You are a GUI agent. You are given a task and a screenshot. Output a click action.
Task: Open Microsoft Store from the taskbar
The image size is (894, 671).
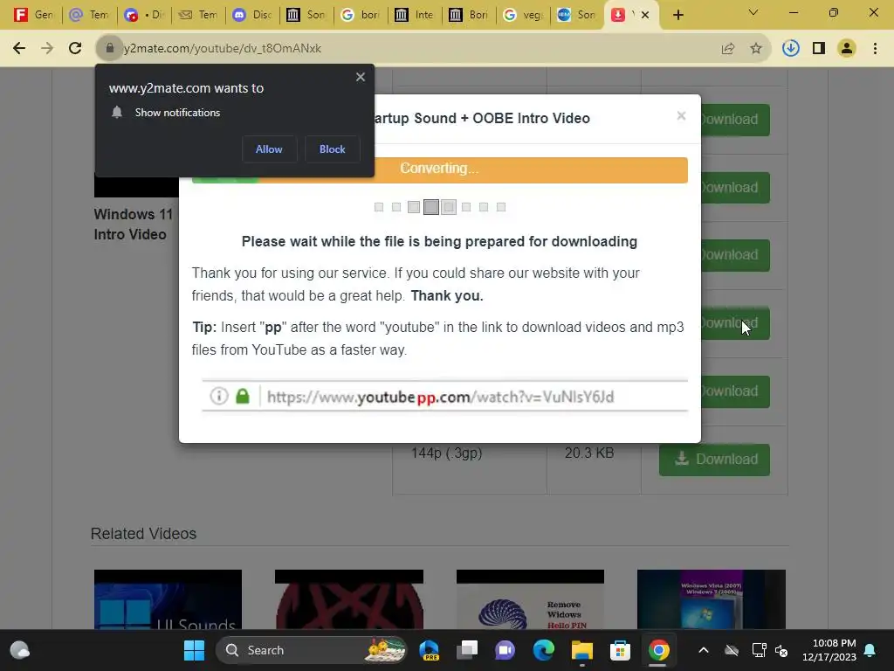click(621, 650)
